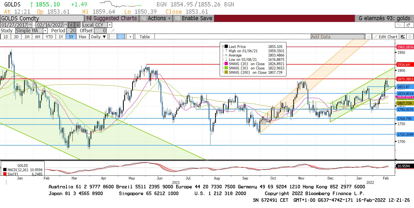Screen dimensions: 414x208
Task: Select the 3D range tab
Action: tap(16, 37)
